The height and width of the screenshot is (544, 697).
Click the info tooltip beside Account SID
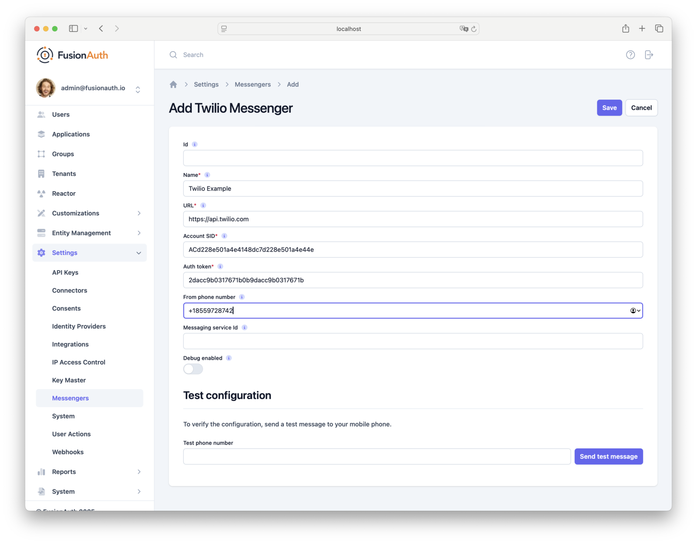[224, 236]
